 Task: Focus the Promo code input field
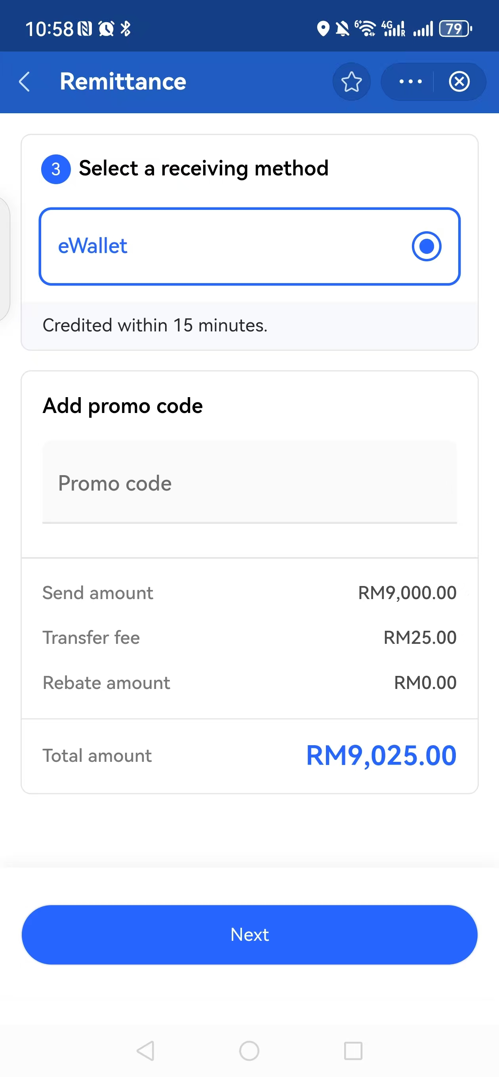tap(249, 483)
